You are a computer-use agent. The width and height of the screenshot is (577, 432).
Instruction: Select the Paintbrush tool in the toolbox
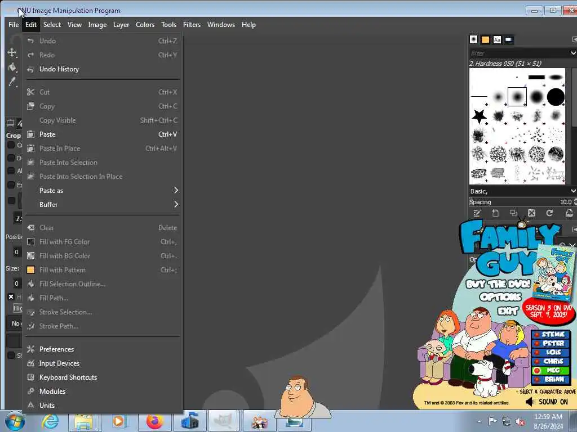pos(12,82)
